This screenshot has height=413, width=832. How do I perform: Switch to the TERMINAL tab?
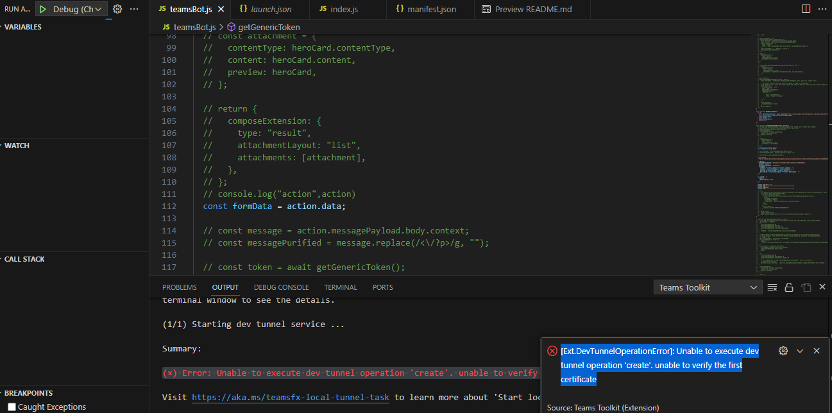click(x=340, y=287)
